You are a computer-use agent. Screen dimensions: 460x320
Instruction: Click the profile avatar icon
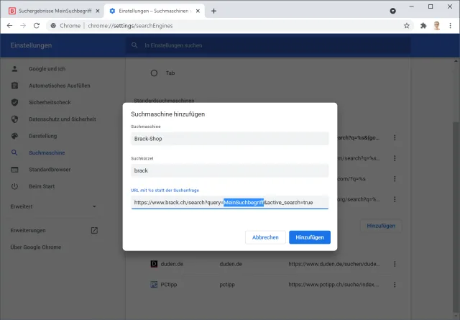[436, 25]
